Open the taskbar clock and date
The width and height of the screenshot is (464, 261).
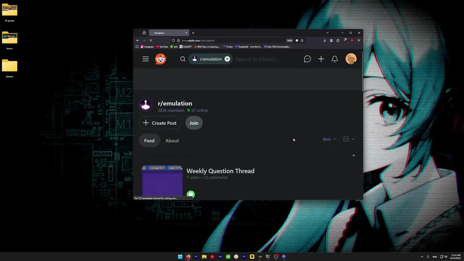point(456,257)
